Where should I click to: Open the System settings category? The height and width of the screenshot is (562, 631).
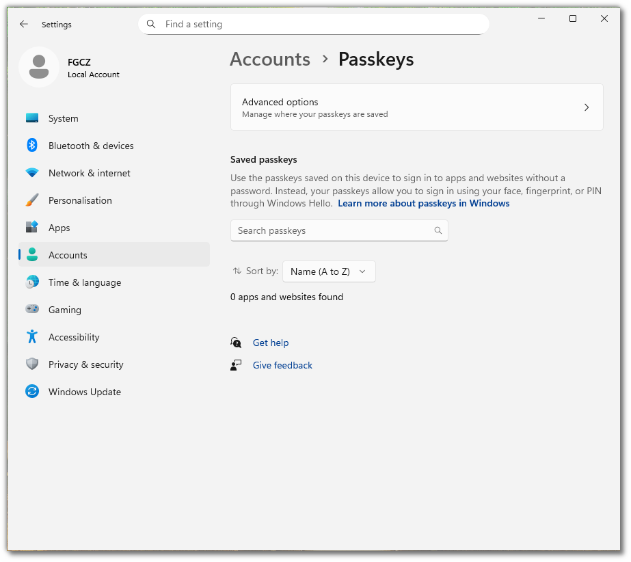click(x=114, y=118)
